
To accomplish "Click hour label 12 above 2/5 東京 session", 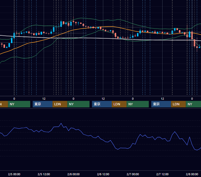I will [44, 99].
